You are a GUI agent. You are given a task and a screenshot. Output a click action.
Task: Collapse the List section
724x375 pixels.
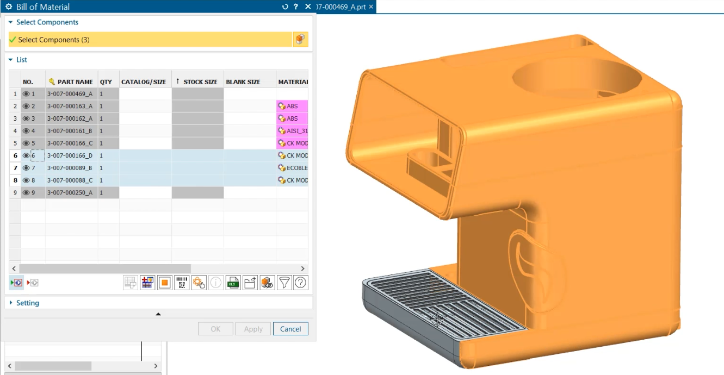click(10, 60)
